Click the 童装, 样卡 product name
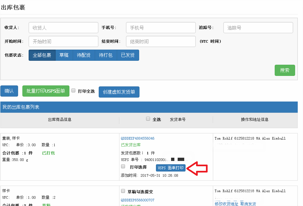 (x=11, y=138)
